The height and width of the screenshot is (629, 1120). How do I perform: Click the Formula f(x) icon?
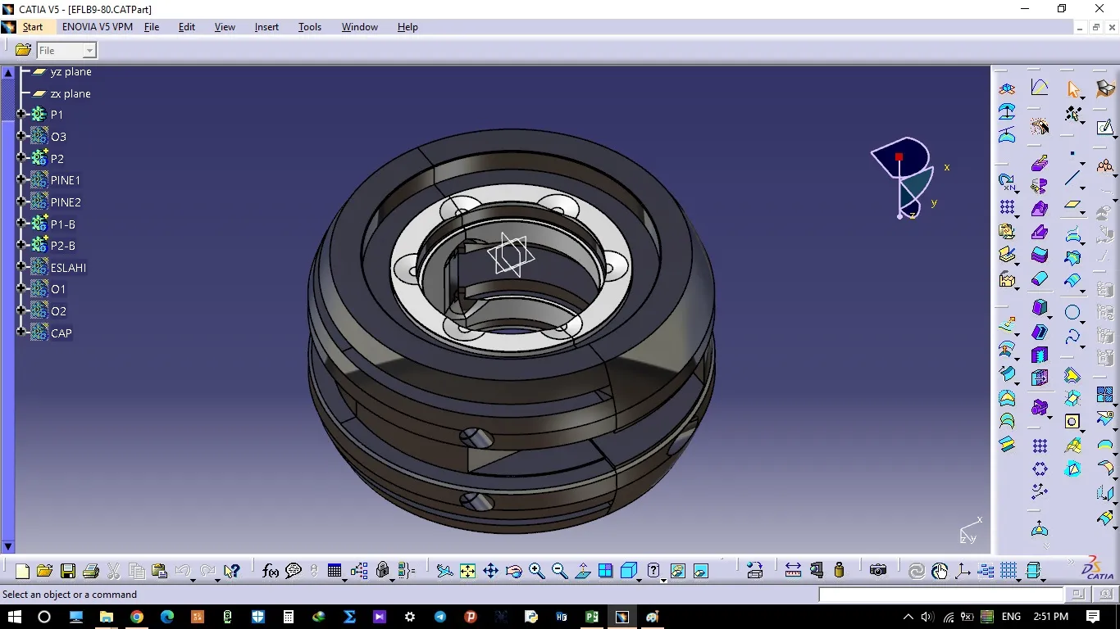(270, 571)
